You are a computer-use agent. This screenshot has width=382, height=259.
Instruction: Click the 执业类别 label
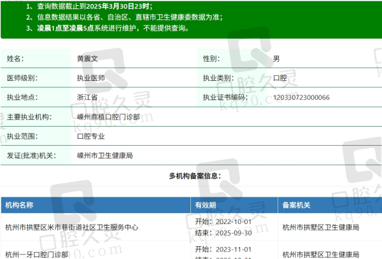(218, 78)
